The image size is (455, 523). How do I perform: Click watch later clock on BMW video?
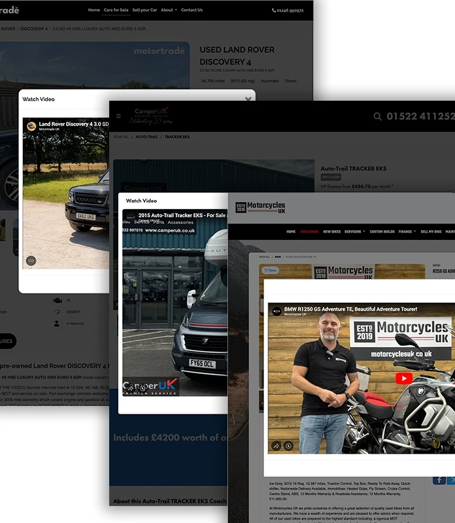tap(288, 446)
